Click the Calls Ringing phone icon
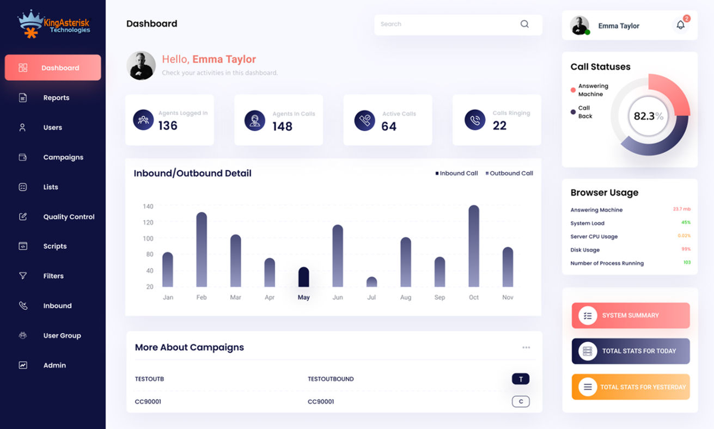Viewport: 714px width, 429px height. pos(474,120)
